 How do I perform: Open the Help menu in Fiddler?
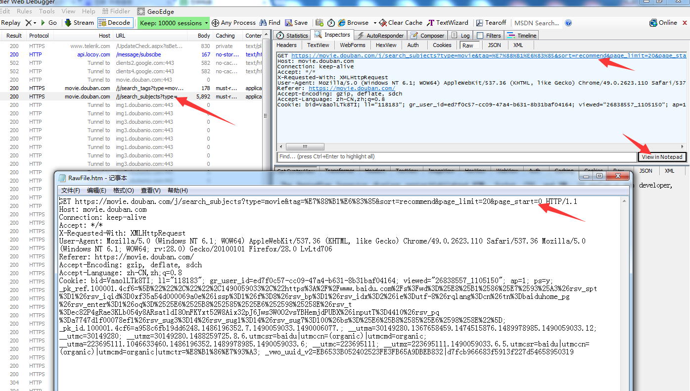pyautogui.click(x=89, y=11)
